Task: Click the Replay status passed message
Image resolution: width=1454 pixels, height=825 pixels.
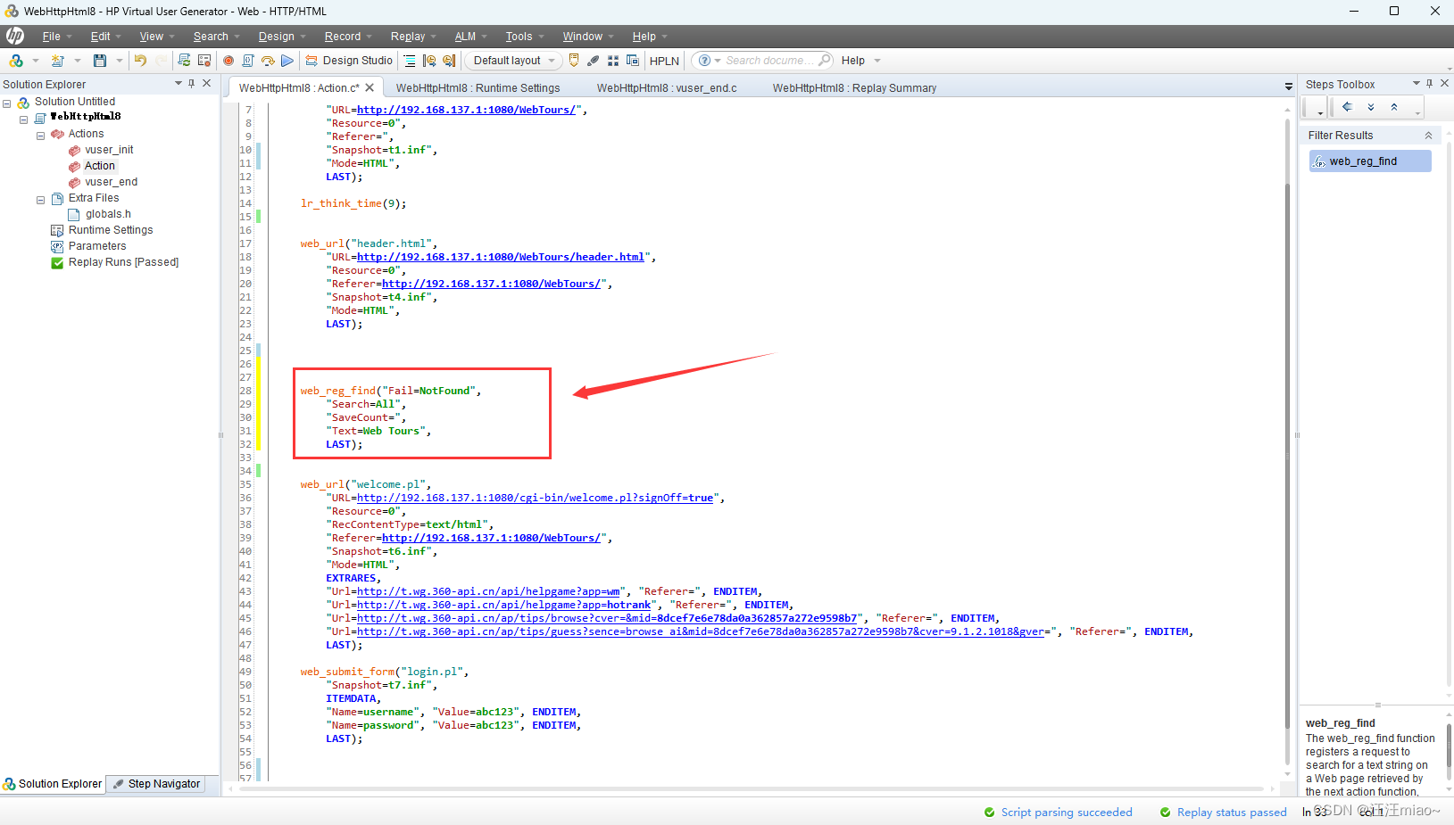Action: pyautogui.click(x=1224, y=813)
